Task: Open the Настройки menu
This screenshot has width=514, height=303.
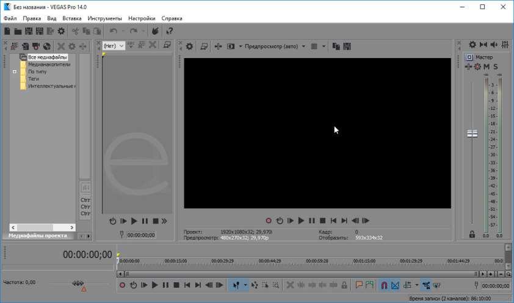Action: tap(142, 18)
